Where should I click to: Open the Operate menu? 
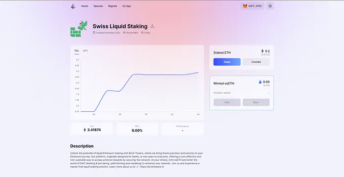coord(98,6)
